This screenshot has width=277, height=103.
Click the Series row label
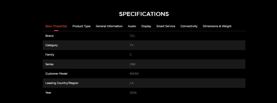(x=49, y=64)
